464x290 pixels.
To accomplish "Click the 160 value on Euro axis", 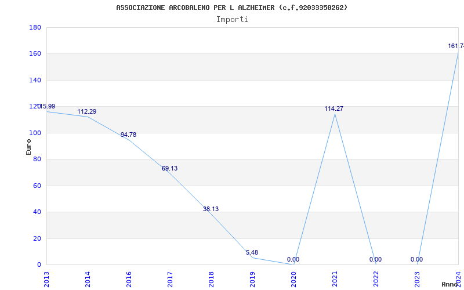I will click(x=35, y=54).
